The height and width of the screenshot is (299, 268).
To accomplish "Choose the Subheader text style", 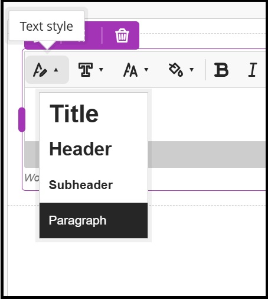I will (93, 185).
